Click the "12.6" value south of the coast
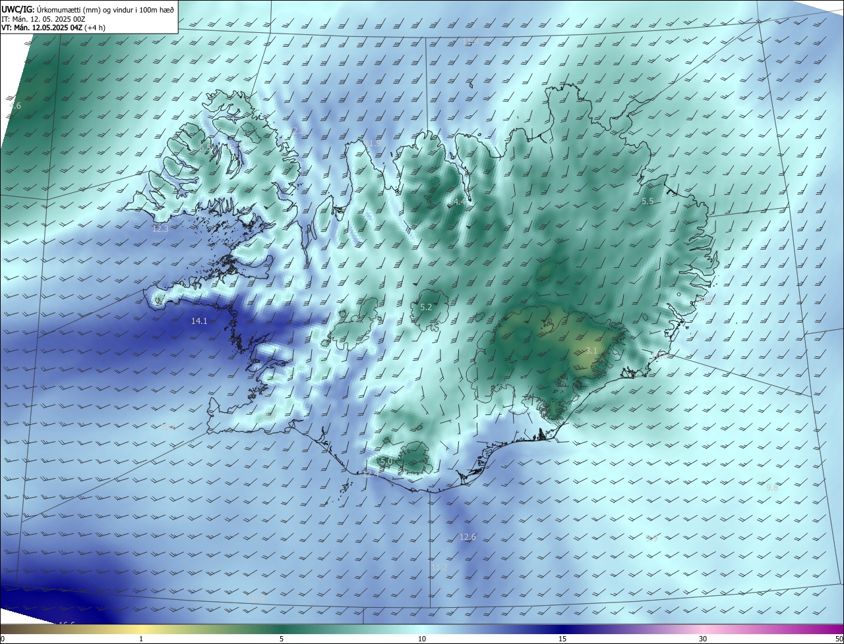The height and width of the screenshot is (644, 844). (467, 537)
